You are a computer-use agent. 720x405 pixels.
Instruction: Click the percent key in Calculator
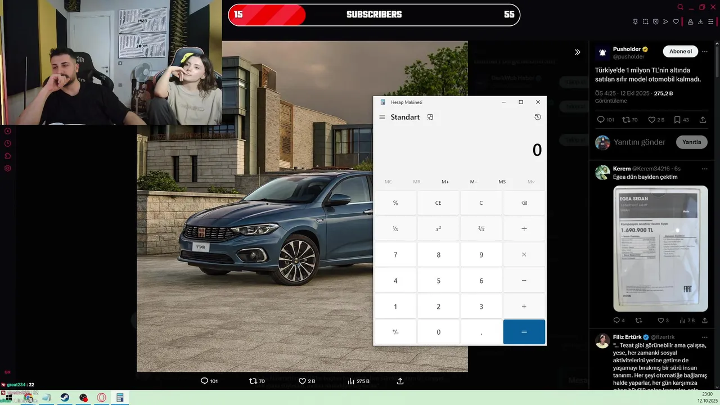click(395, 203)
